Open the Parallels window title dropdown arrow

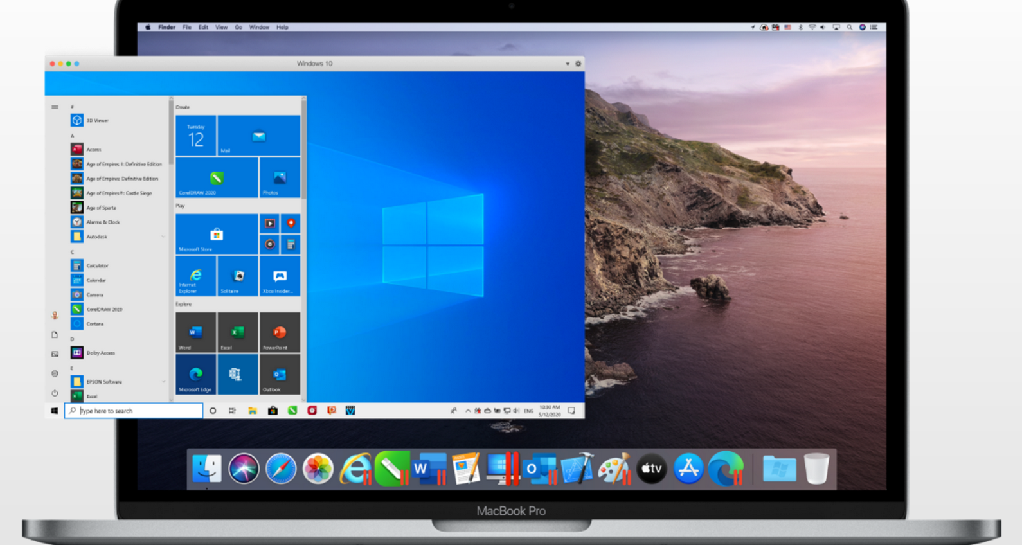point(567,64)
